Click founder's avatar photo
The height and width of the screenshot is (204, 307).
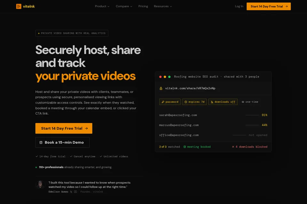pyautogui.click(x=40, y=185)
